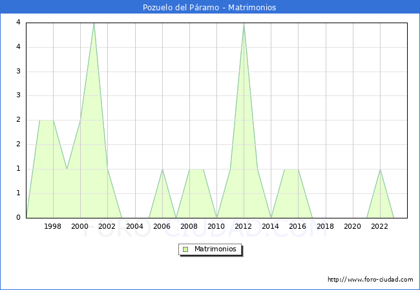Click the 'Matrimonios' legend label
The image size is (420, 290).
(215, 249)
